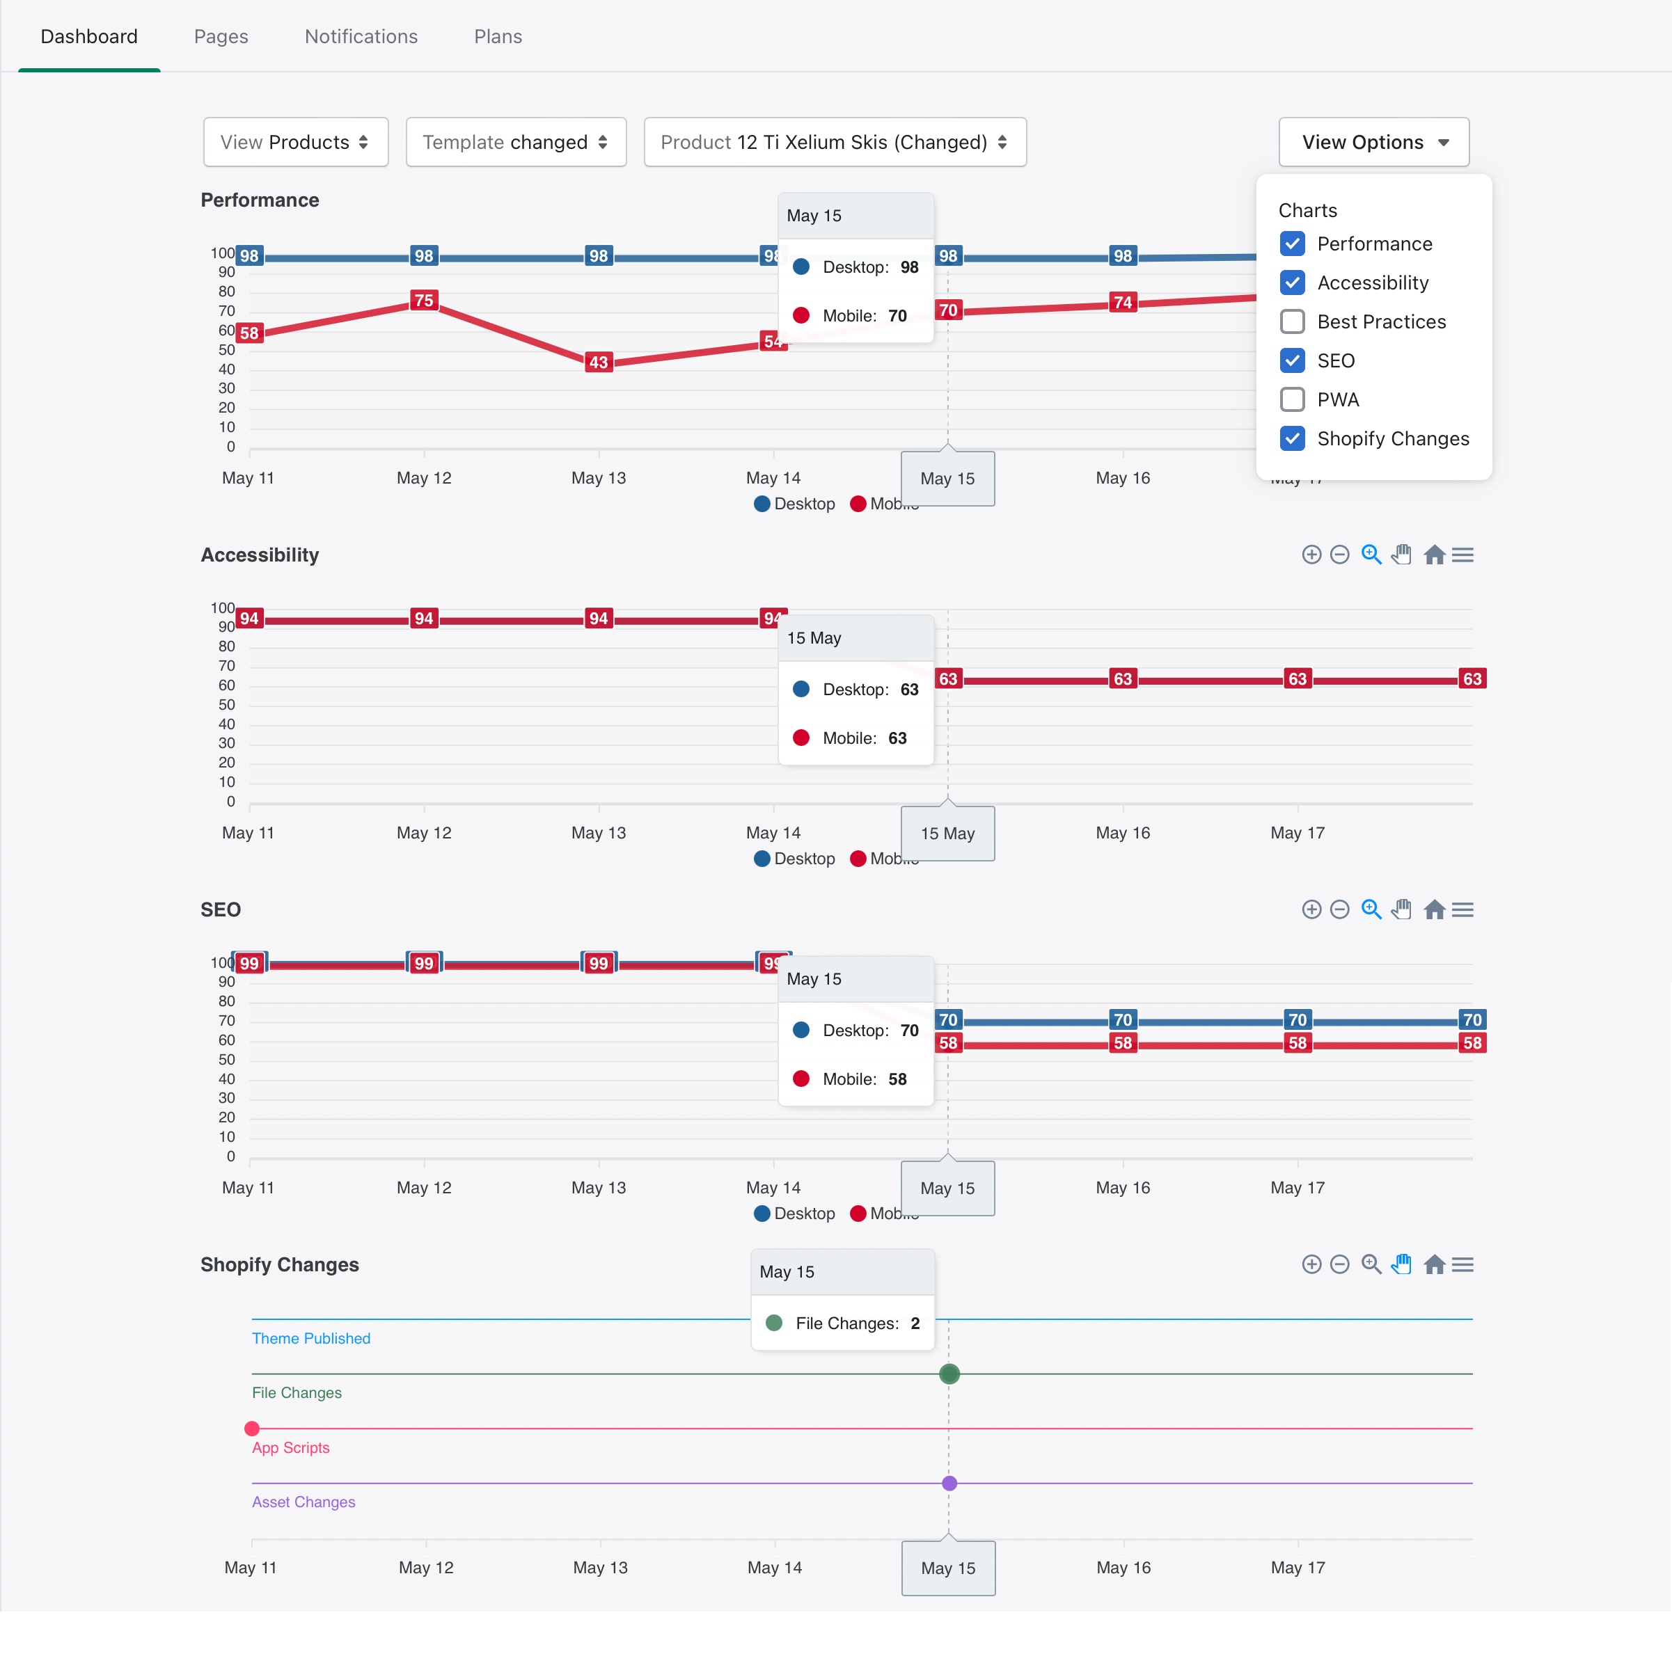This screenshot has height=1670, width=1672.
Task: Click the View Options button
Action: (x=1373, y=142)
